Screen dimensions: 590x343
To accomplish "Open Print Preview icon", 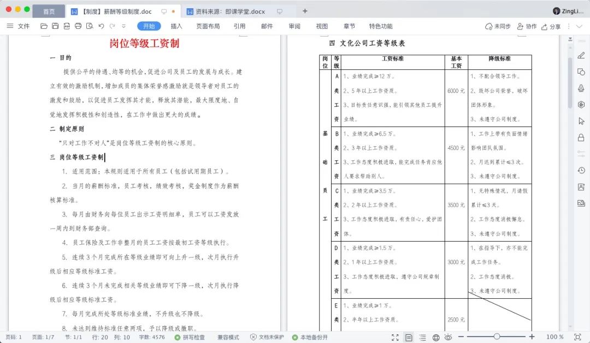I will click(90, 26).
